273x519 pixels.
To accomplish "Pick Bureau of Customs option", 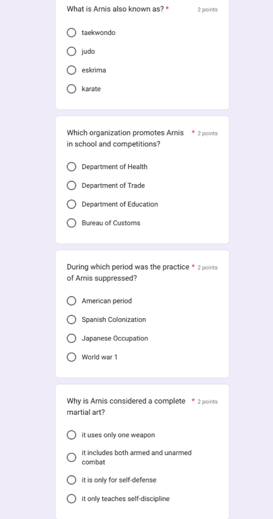I will (x=71, y=223).
